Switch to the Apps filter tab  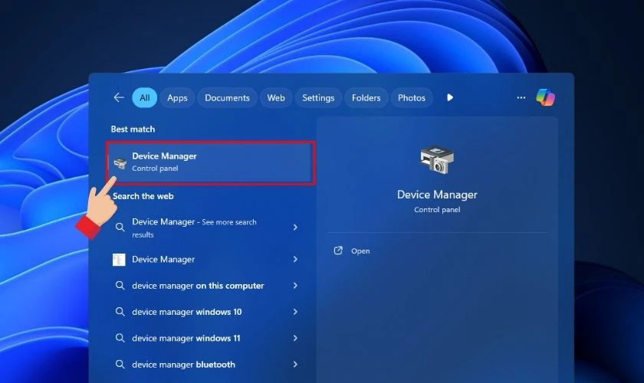point(177,98)
